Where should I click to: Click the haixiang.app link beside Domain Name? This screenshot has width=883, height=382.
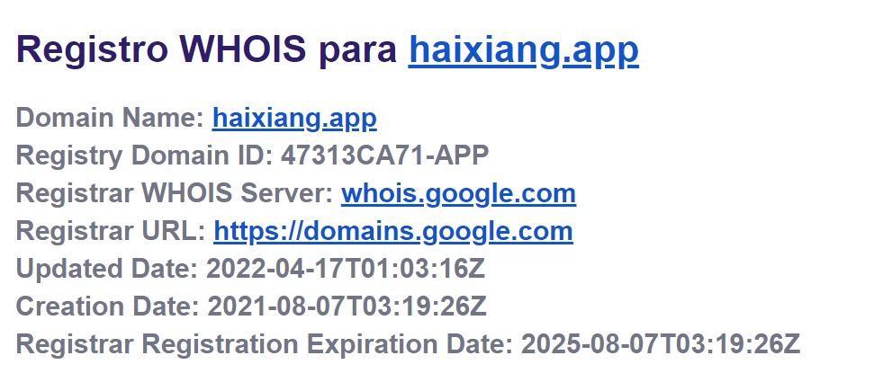(294, 118)
